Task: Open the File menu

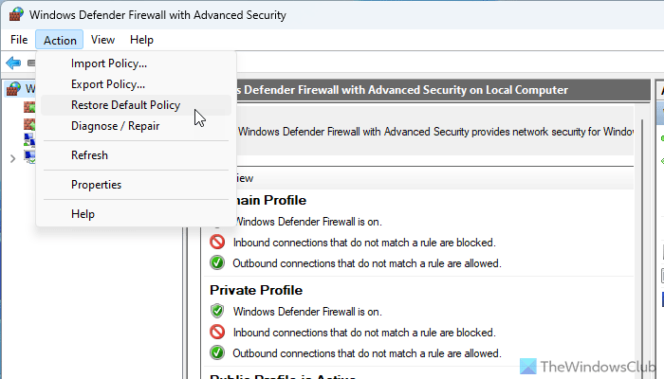Action: [x=19, y=40]
